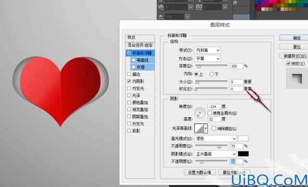This screenshot has height=187, width=308.
Task: Click the 确定 button
Action: [294, 38]
